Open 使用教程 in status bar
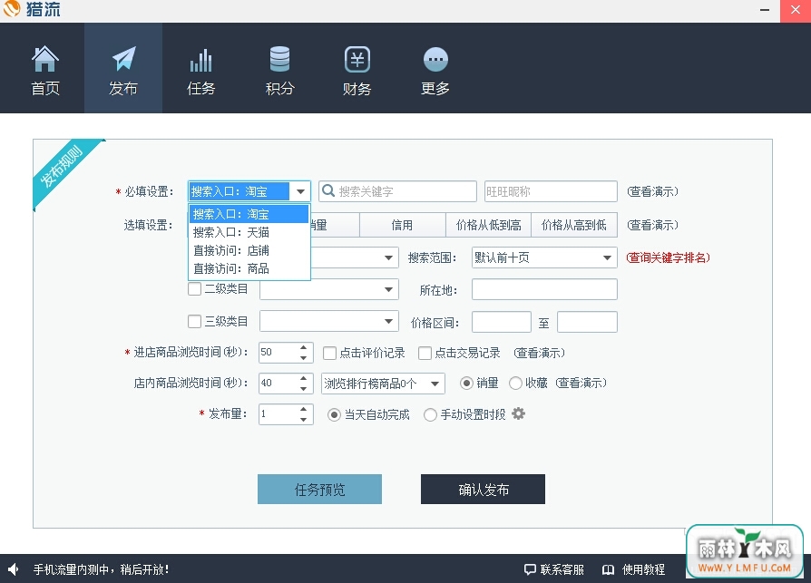The height and width of the screenshot is (583, 811). click(x=633, y=569)
